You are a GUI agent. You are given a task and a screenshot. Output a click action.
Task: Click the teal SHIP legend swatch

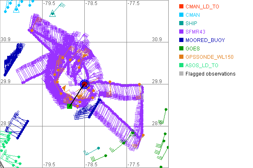pos(181,24)
